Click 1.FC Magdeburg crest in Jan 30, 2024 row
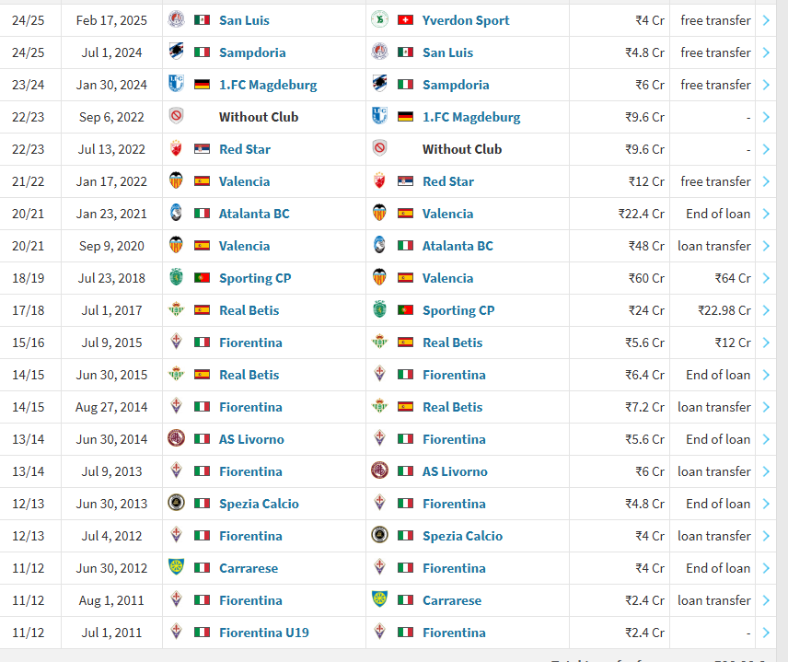Viewport: 788px width, 662px height. click(176, 85)
